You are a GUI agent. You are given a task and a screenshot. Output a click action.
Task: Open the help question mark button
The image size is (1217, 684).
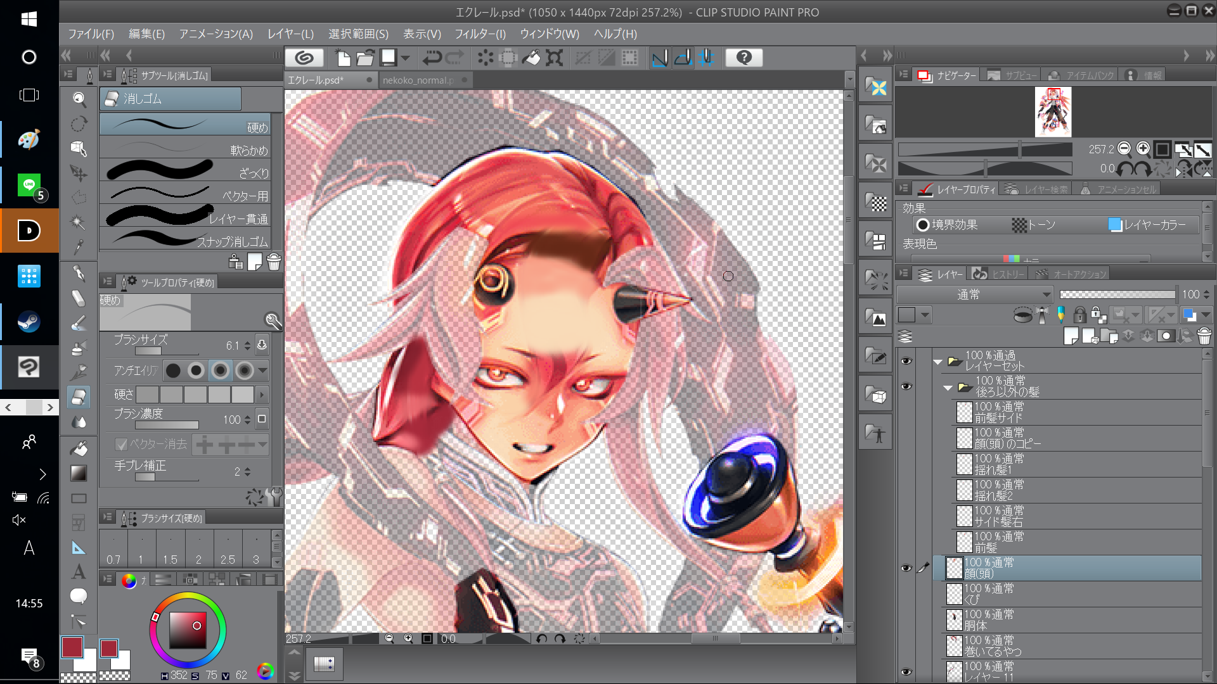click(x=744, y=58)
